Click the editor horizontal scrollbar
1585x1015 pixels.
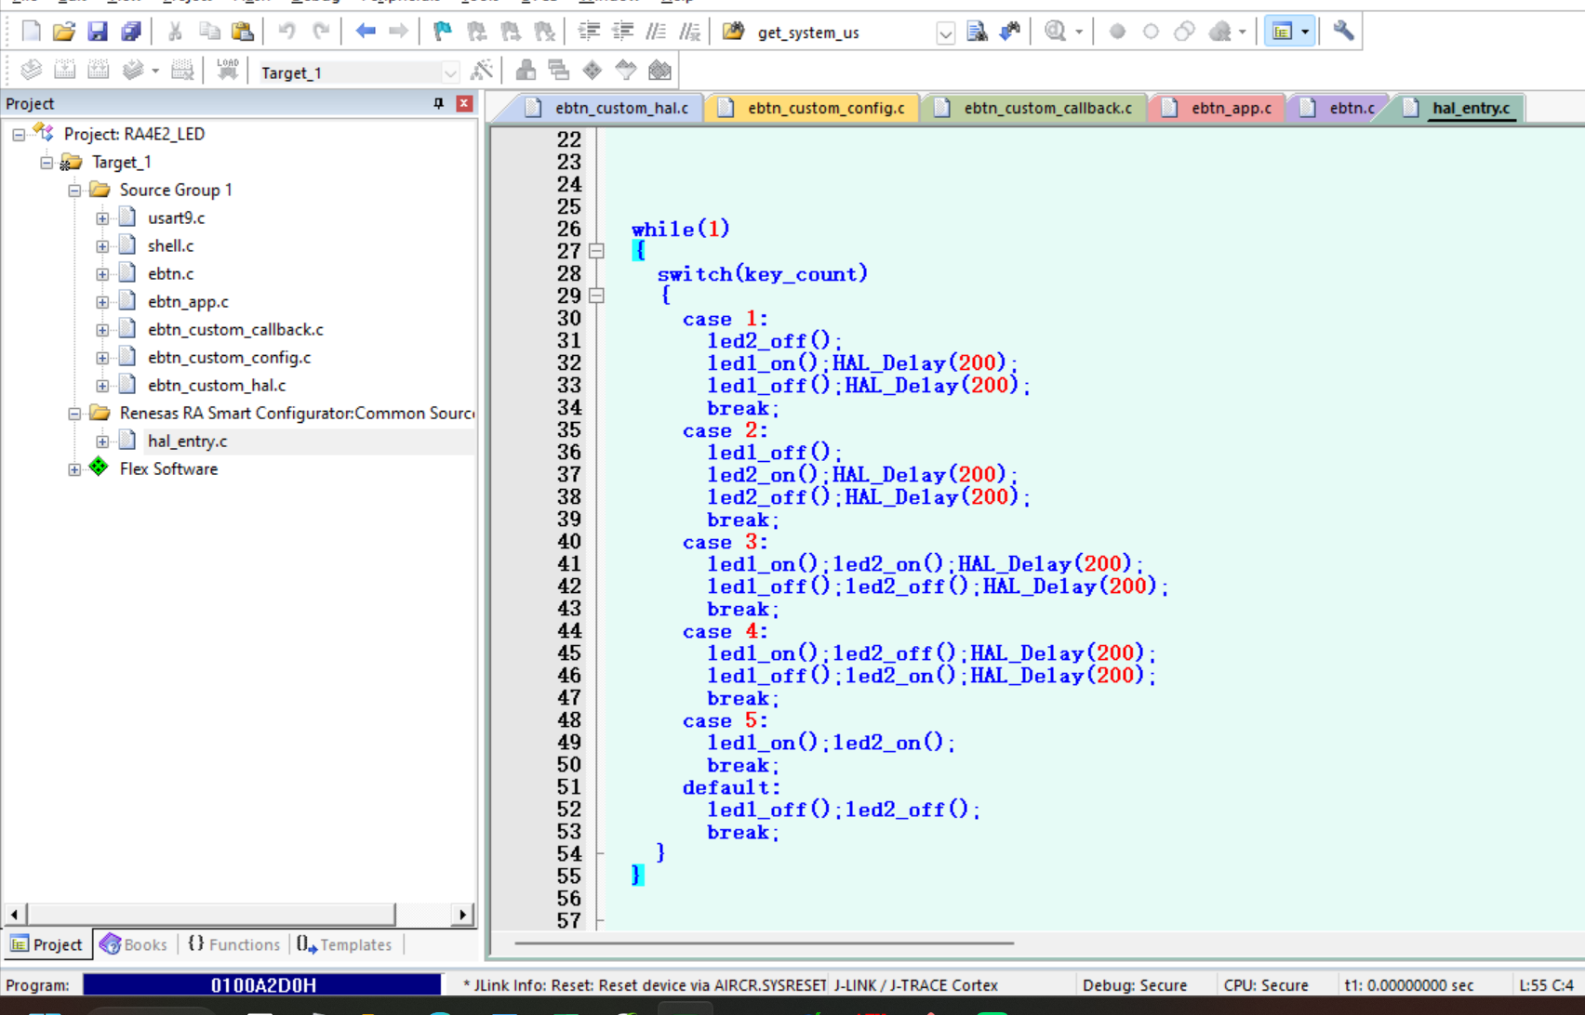(764, 943)
